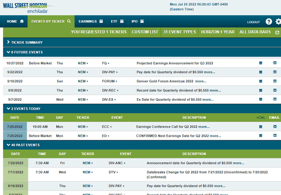Screen dimensions: 281x195
Task: Add Denver Gold Forum event to calendar
Action: click(260, 81)
